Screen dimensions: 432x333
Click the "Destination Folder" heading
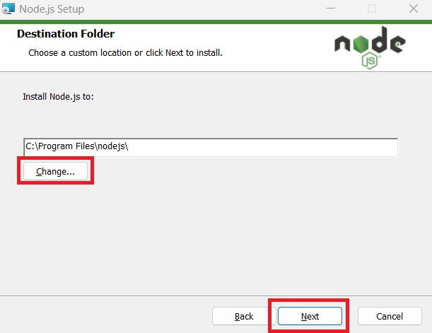(66, 34)
